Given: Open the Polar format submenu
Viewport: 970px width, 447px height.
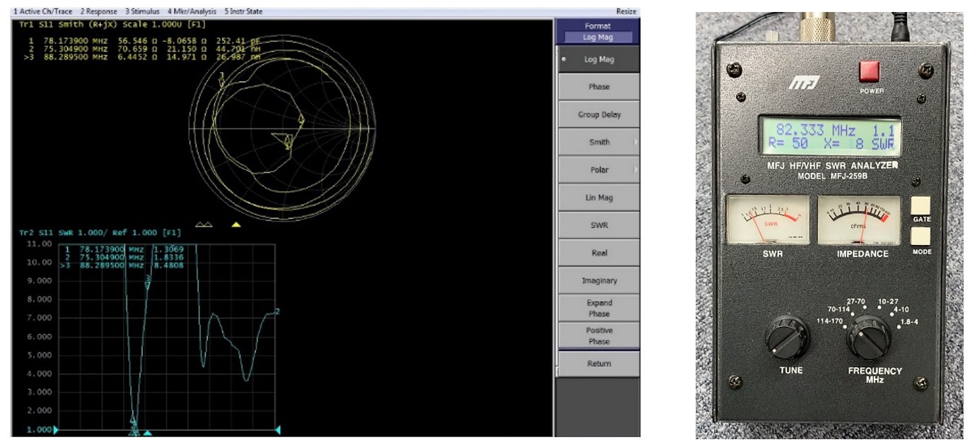Looking at the screenshot, I should (598, 170).
